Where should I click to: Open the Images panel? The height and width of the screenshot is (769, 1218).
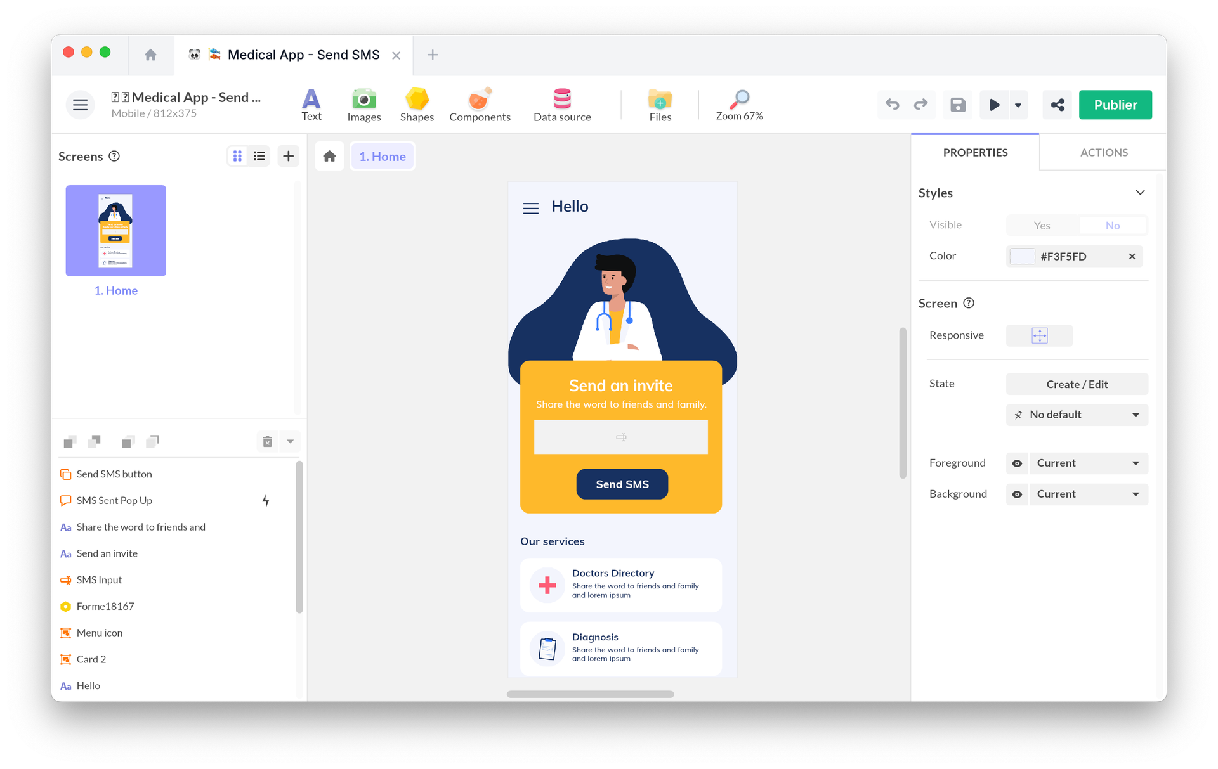pos(363,105)
